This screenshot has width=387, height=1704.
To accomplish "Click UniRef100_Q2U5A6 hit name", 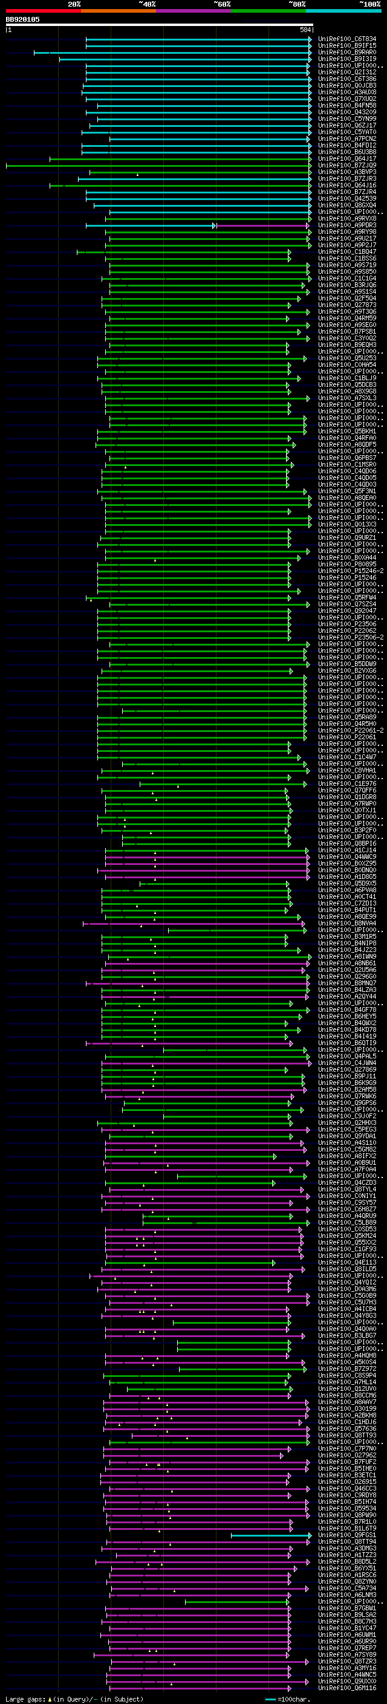I will [346, 970].
